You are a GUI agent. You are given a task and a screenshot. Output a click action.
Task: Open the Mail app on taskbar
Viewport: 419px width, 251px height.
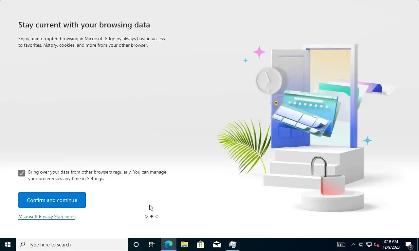pos(217,244)
